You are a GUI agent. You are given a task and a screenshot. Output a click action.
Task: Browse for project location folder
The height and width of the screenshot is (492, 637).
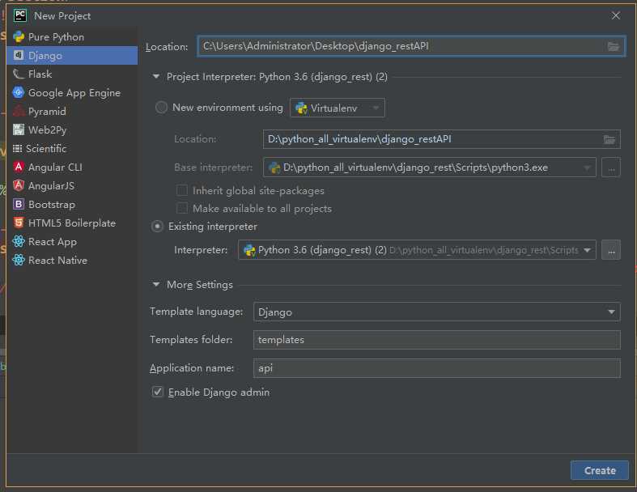pos(613,46)
